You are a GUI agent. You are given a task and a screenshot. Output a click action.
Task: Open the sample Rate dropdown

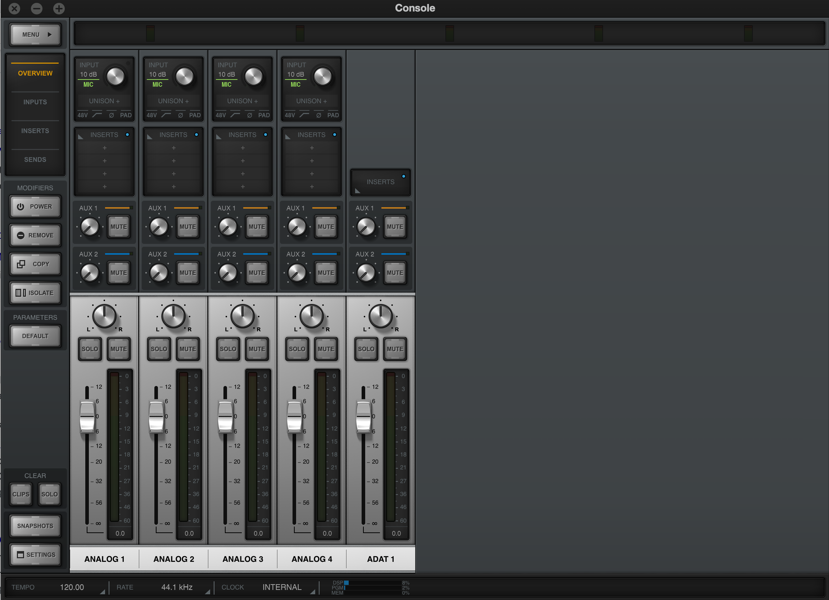(177, 587)
